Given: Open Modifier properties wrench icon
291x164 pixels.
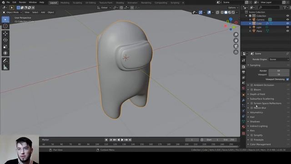Looking at the screenshot, I should coord(244,100).
